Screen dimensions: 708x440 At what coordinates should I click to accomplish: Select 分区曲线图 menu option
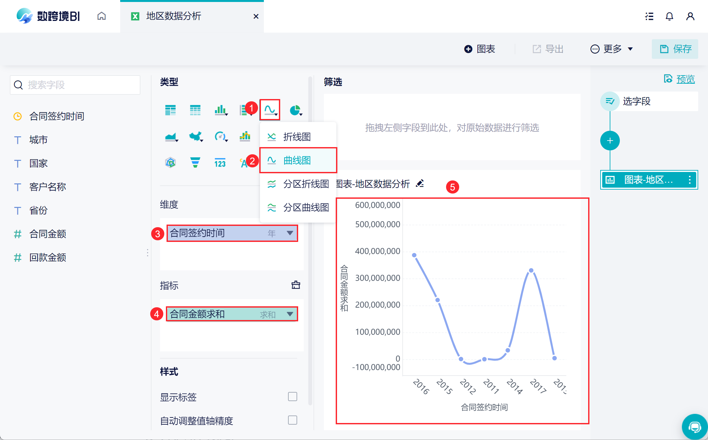click(305, 207)
